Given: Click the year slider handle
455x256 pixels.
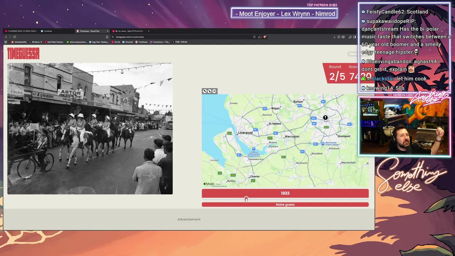Looking at the screenshot, I should pyautogui.click(x=246, y=199).
